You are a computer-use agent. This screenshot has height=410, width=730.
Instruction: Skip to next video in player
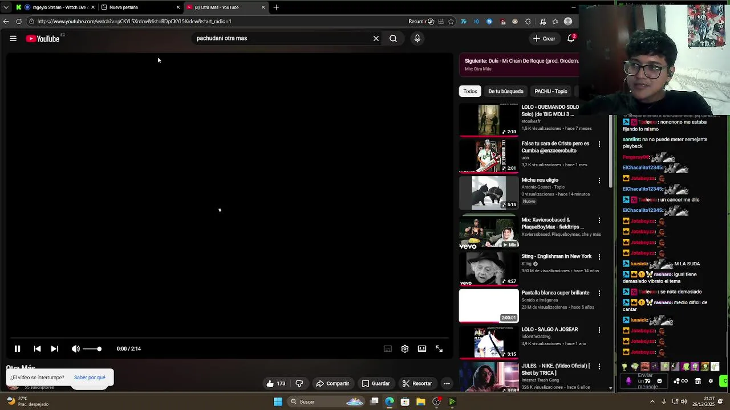coord(54,348)
